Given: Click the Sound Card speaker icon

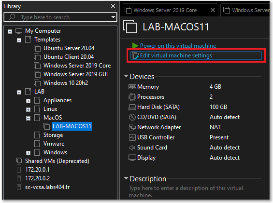Looking at the screenshot, I should pyautogui.click(x=132, y=148).
